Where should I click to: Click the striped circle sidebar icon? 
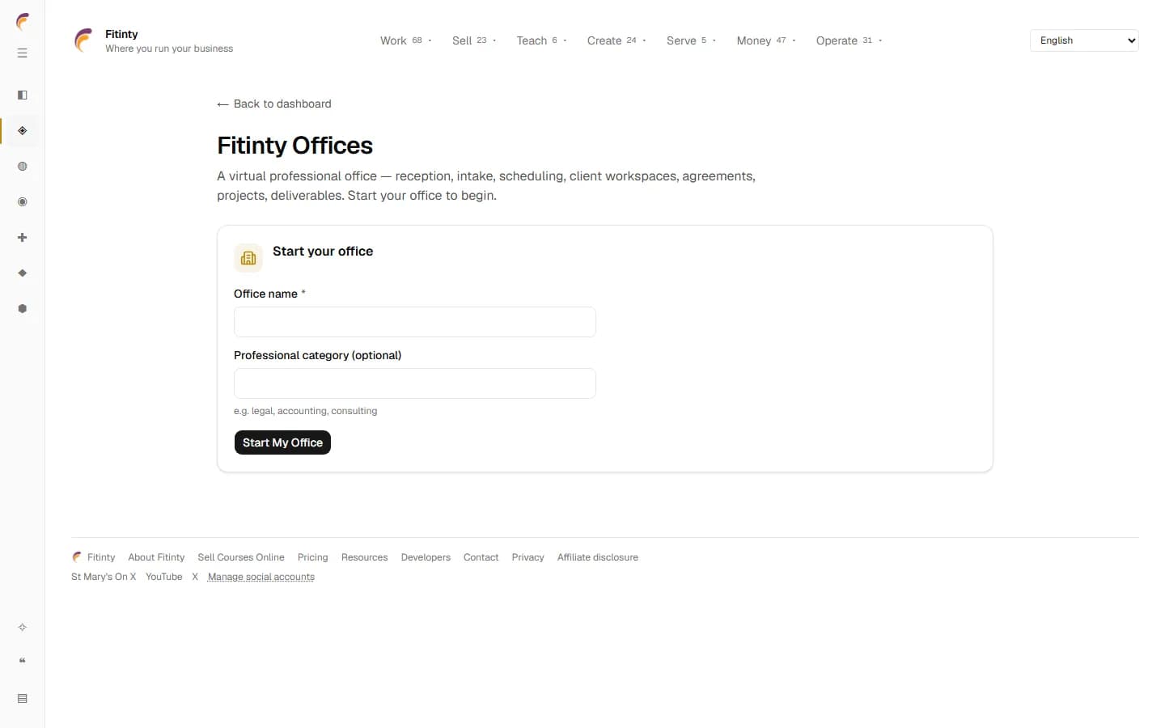pos(23,167)
